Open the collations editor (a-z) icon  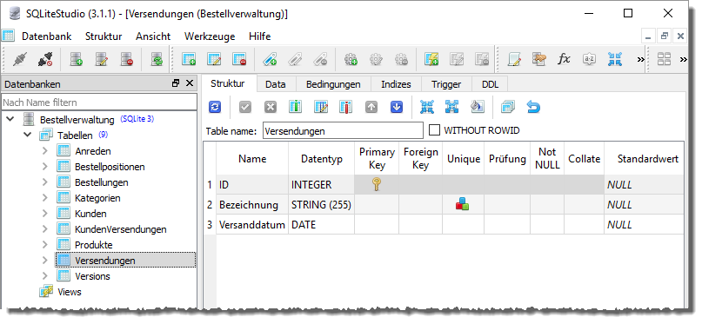589,59
